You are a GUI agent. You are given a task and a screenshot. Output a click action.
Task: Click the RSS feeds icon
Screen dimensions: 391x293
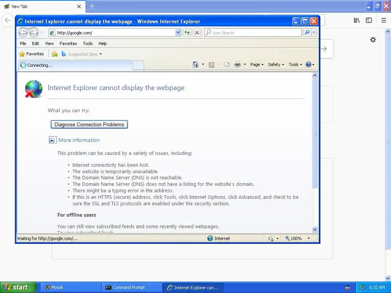click(x=211, y=65)
